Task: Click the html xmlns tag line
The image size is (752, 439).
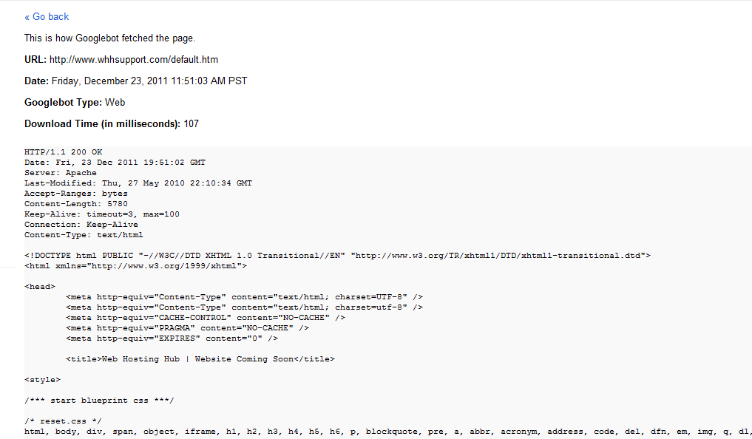Action: click(135, 265)
